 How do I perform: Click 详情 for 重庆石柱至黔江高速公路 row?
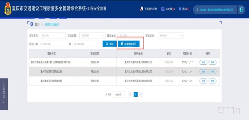coord(212,72)
